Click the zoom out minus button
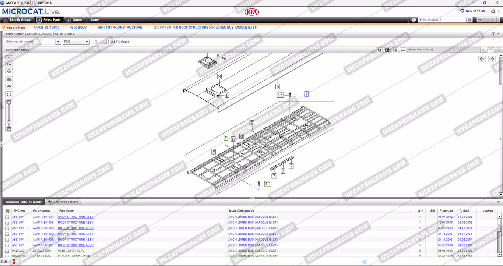Viewport: 503px width, 266px height. pos(9,129)
